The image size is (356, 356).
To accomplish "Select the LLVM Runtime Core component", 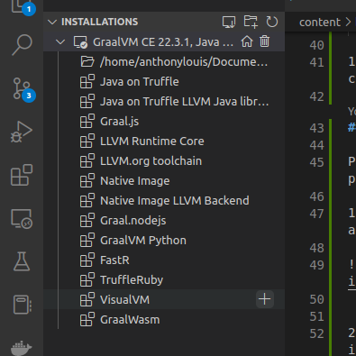I will pos(164,141).
